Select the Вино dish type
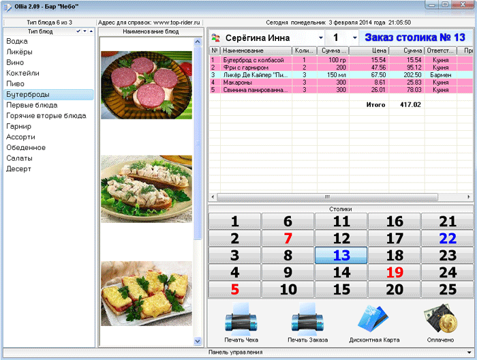The height and width of the screenshot is (360, 477). (x=48, y=62)
